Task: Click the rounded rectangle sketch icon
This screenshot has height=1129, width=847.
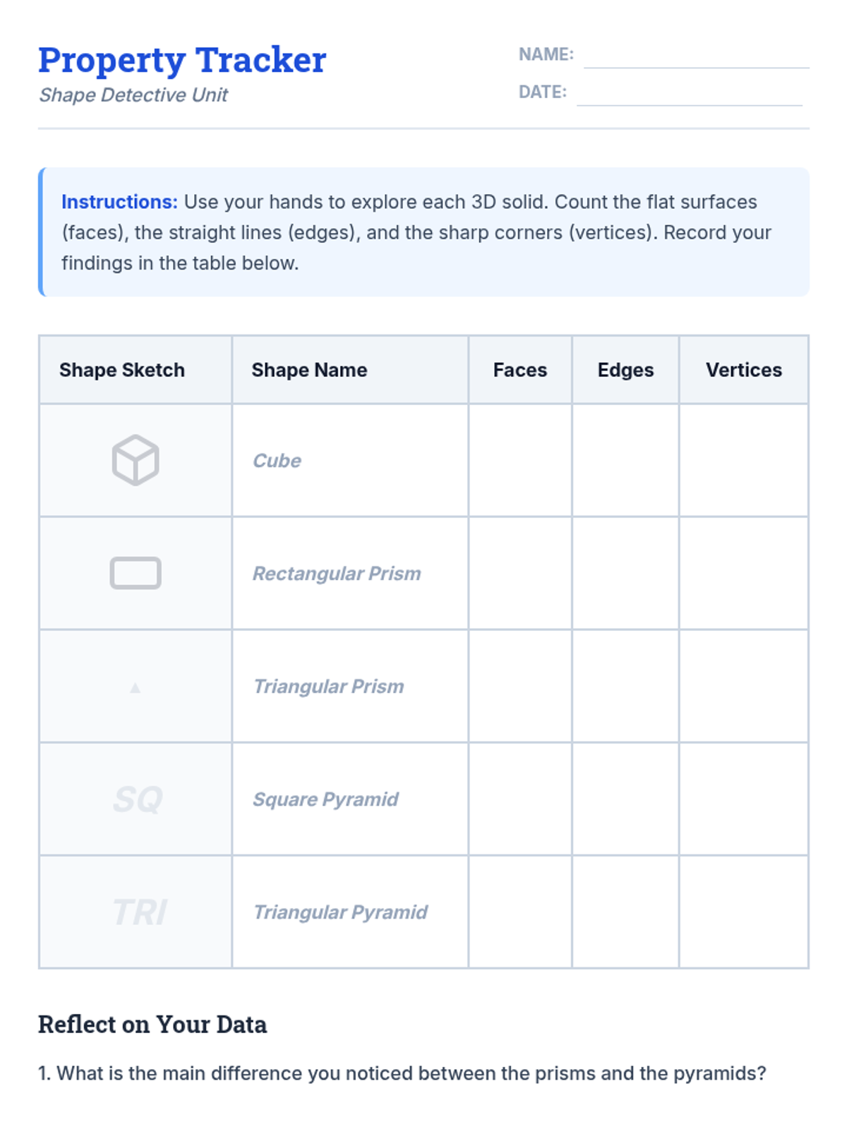Action: coord(135,573)
